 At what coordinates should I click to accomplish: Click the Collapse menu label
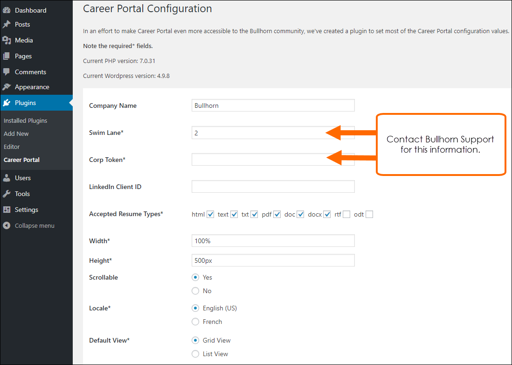35,225
